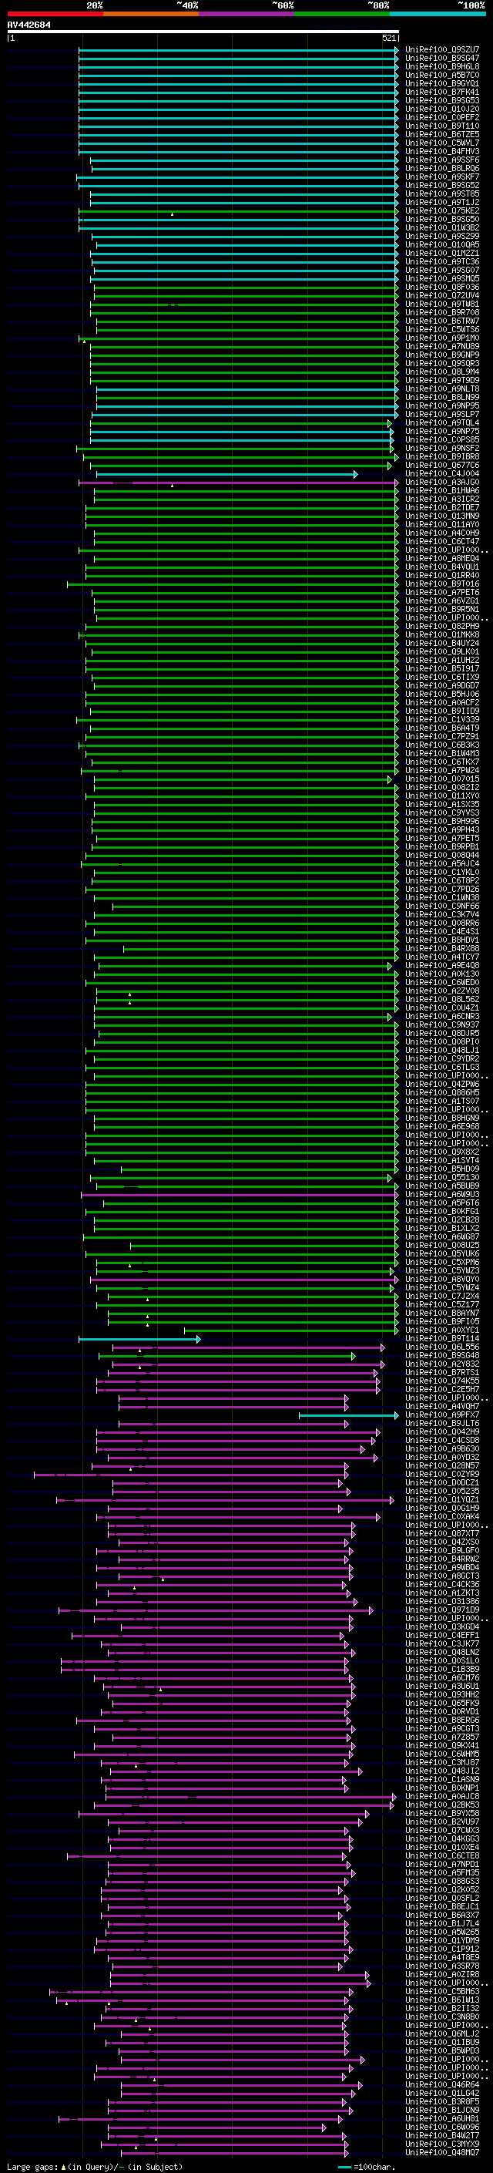
Task: Select the UniRef100_B8ERG6 label
Action: click(441, 1719)
